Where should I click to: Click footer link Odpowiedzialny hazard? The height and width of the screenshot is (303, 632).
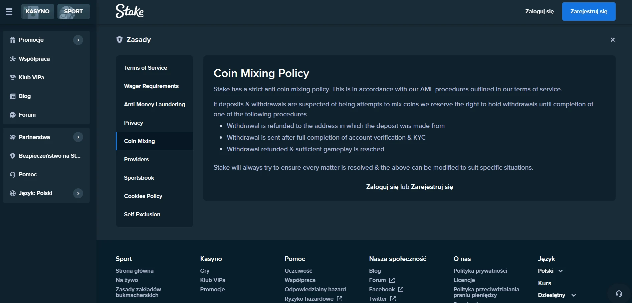[315, 289]
